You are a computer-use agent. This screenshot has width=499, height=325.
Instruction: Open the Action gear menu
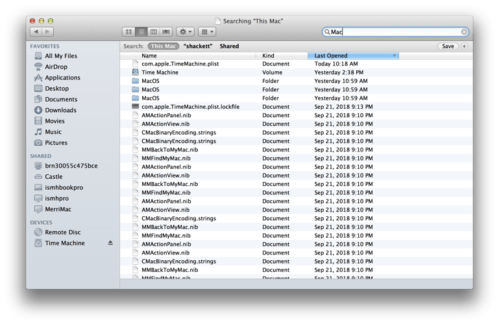185,32
